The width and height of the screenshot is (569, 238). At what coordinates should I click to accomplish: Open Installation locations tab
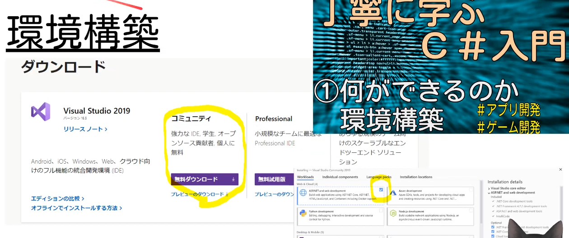coord(416,177)
